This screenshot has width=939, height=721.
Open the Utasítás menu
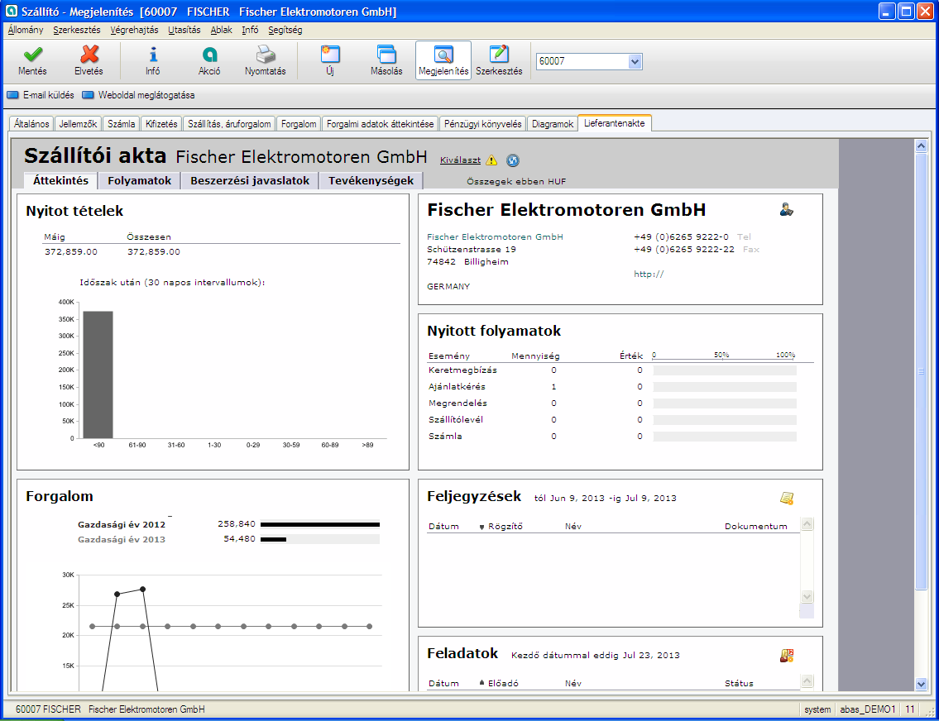point(184,30)
